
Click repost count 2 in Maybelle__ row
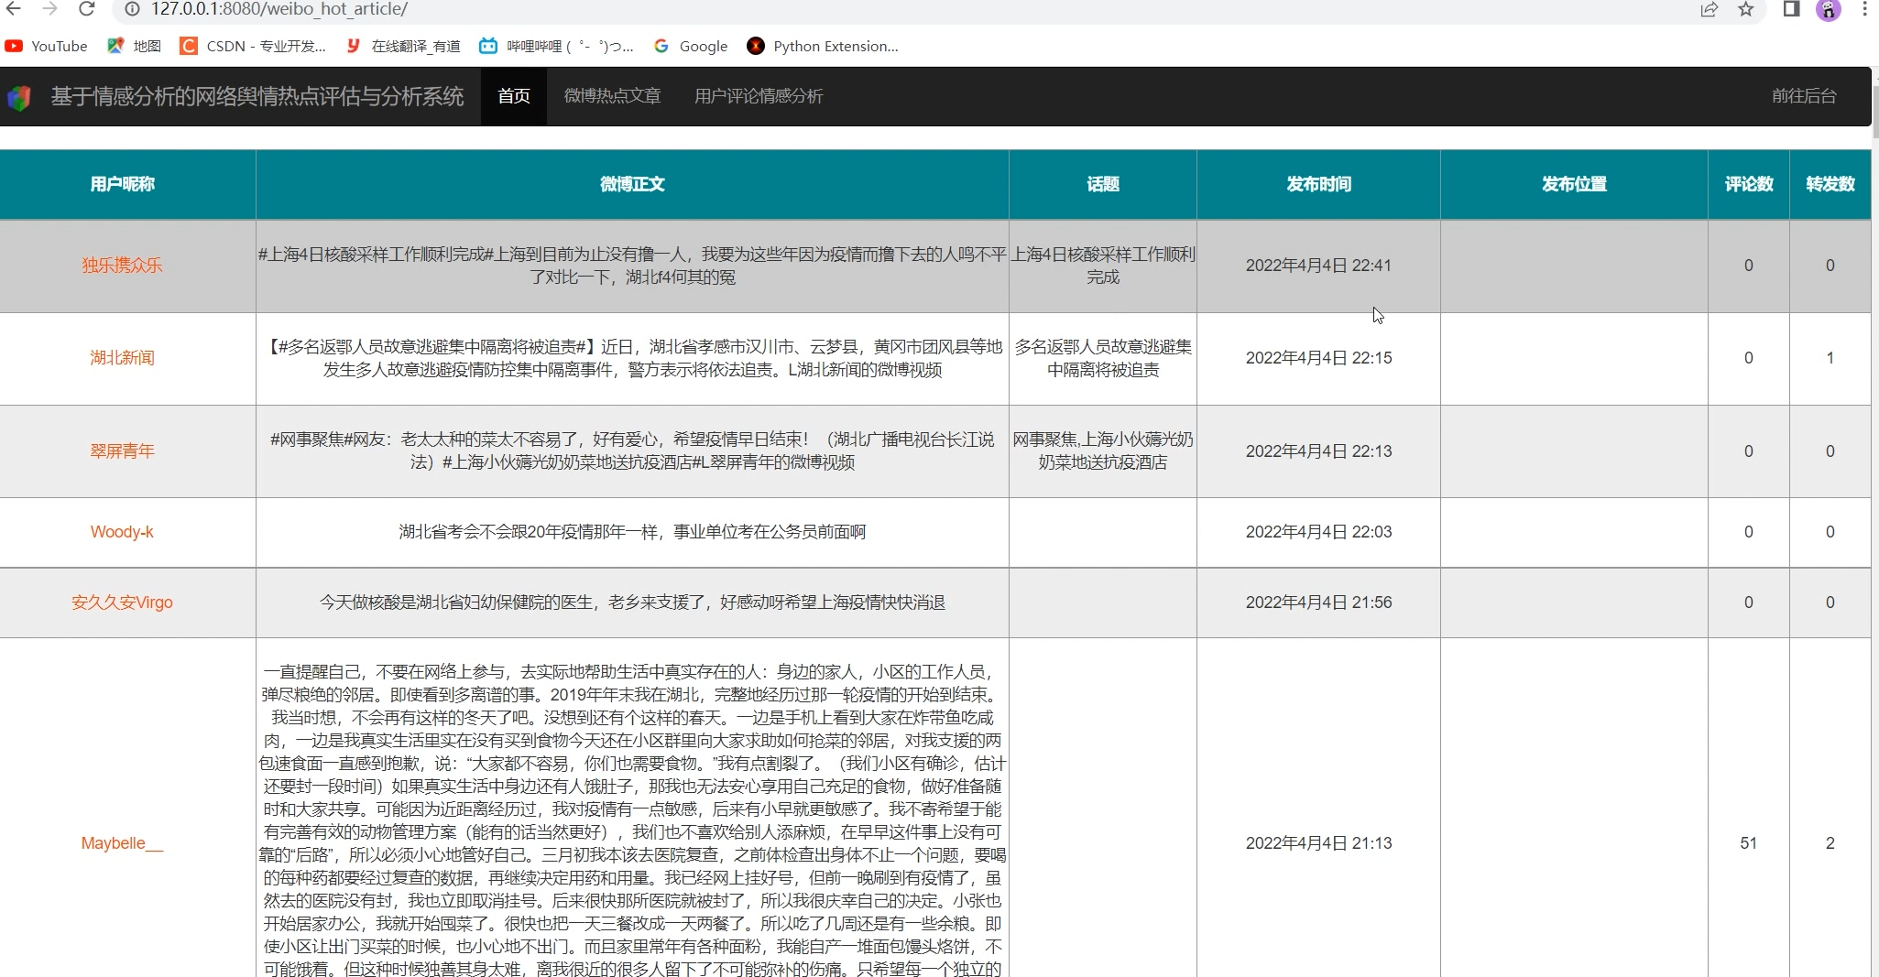point(1830,843)
